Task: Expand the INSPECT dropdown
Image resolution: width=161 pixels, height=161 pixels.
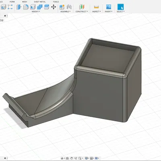Action: [x=96, y=12]
